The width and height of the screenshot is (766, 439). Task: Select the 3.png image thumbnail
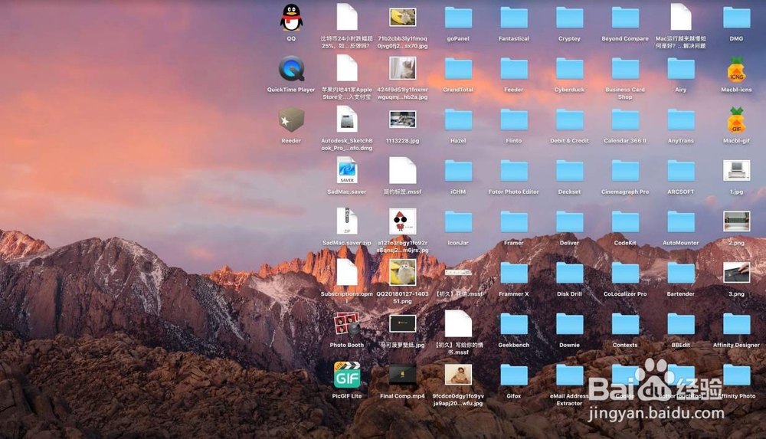tap(736, 273)
